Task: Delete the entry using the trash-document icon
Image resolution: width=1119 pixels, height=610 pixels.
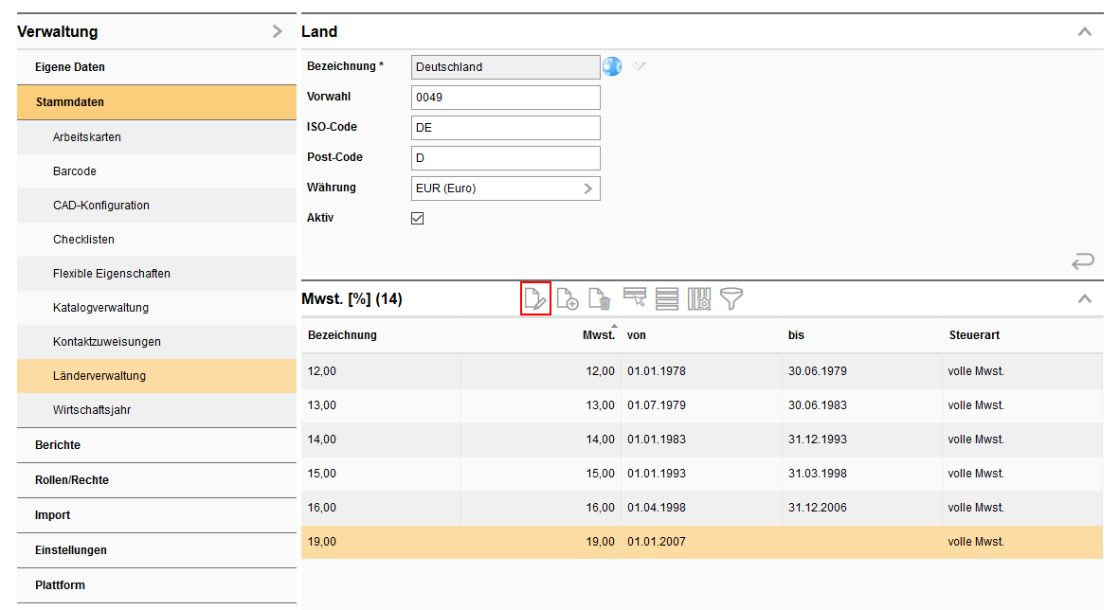Action: point(600,299)
